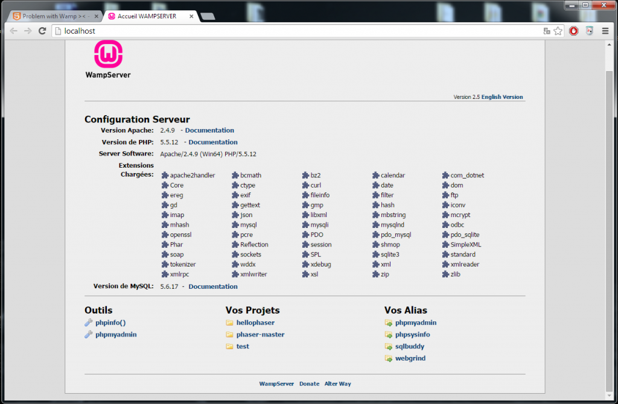Click Alter Way footer link
618x404 pixels.
coord(337,383)
